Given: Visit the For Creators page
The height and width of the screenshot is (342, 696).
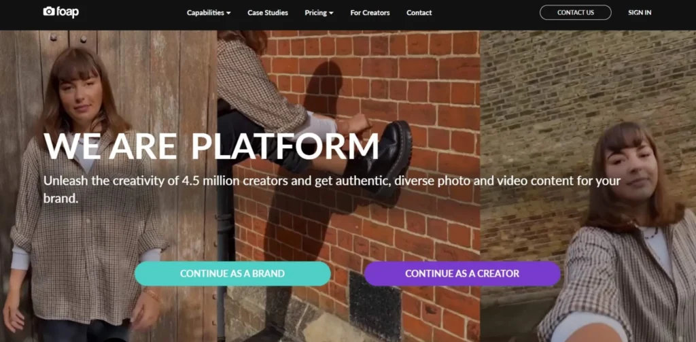Looking at the screenshot, I should coord(370,13).
